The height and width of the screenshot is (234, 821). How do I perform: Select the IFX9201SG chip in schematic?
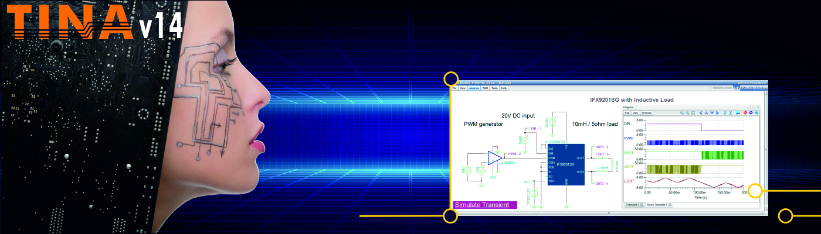pos(566,164)
